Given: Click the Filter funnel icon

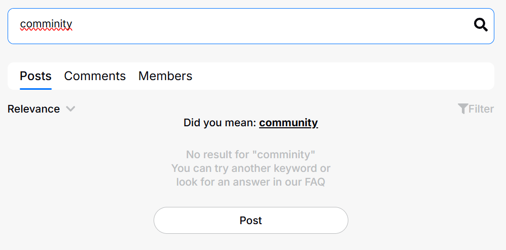Looking at the screenshot, I should (462, 109).
